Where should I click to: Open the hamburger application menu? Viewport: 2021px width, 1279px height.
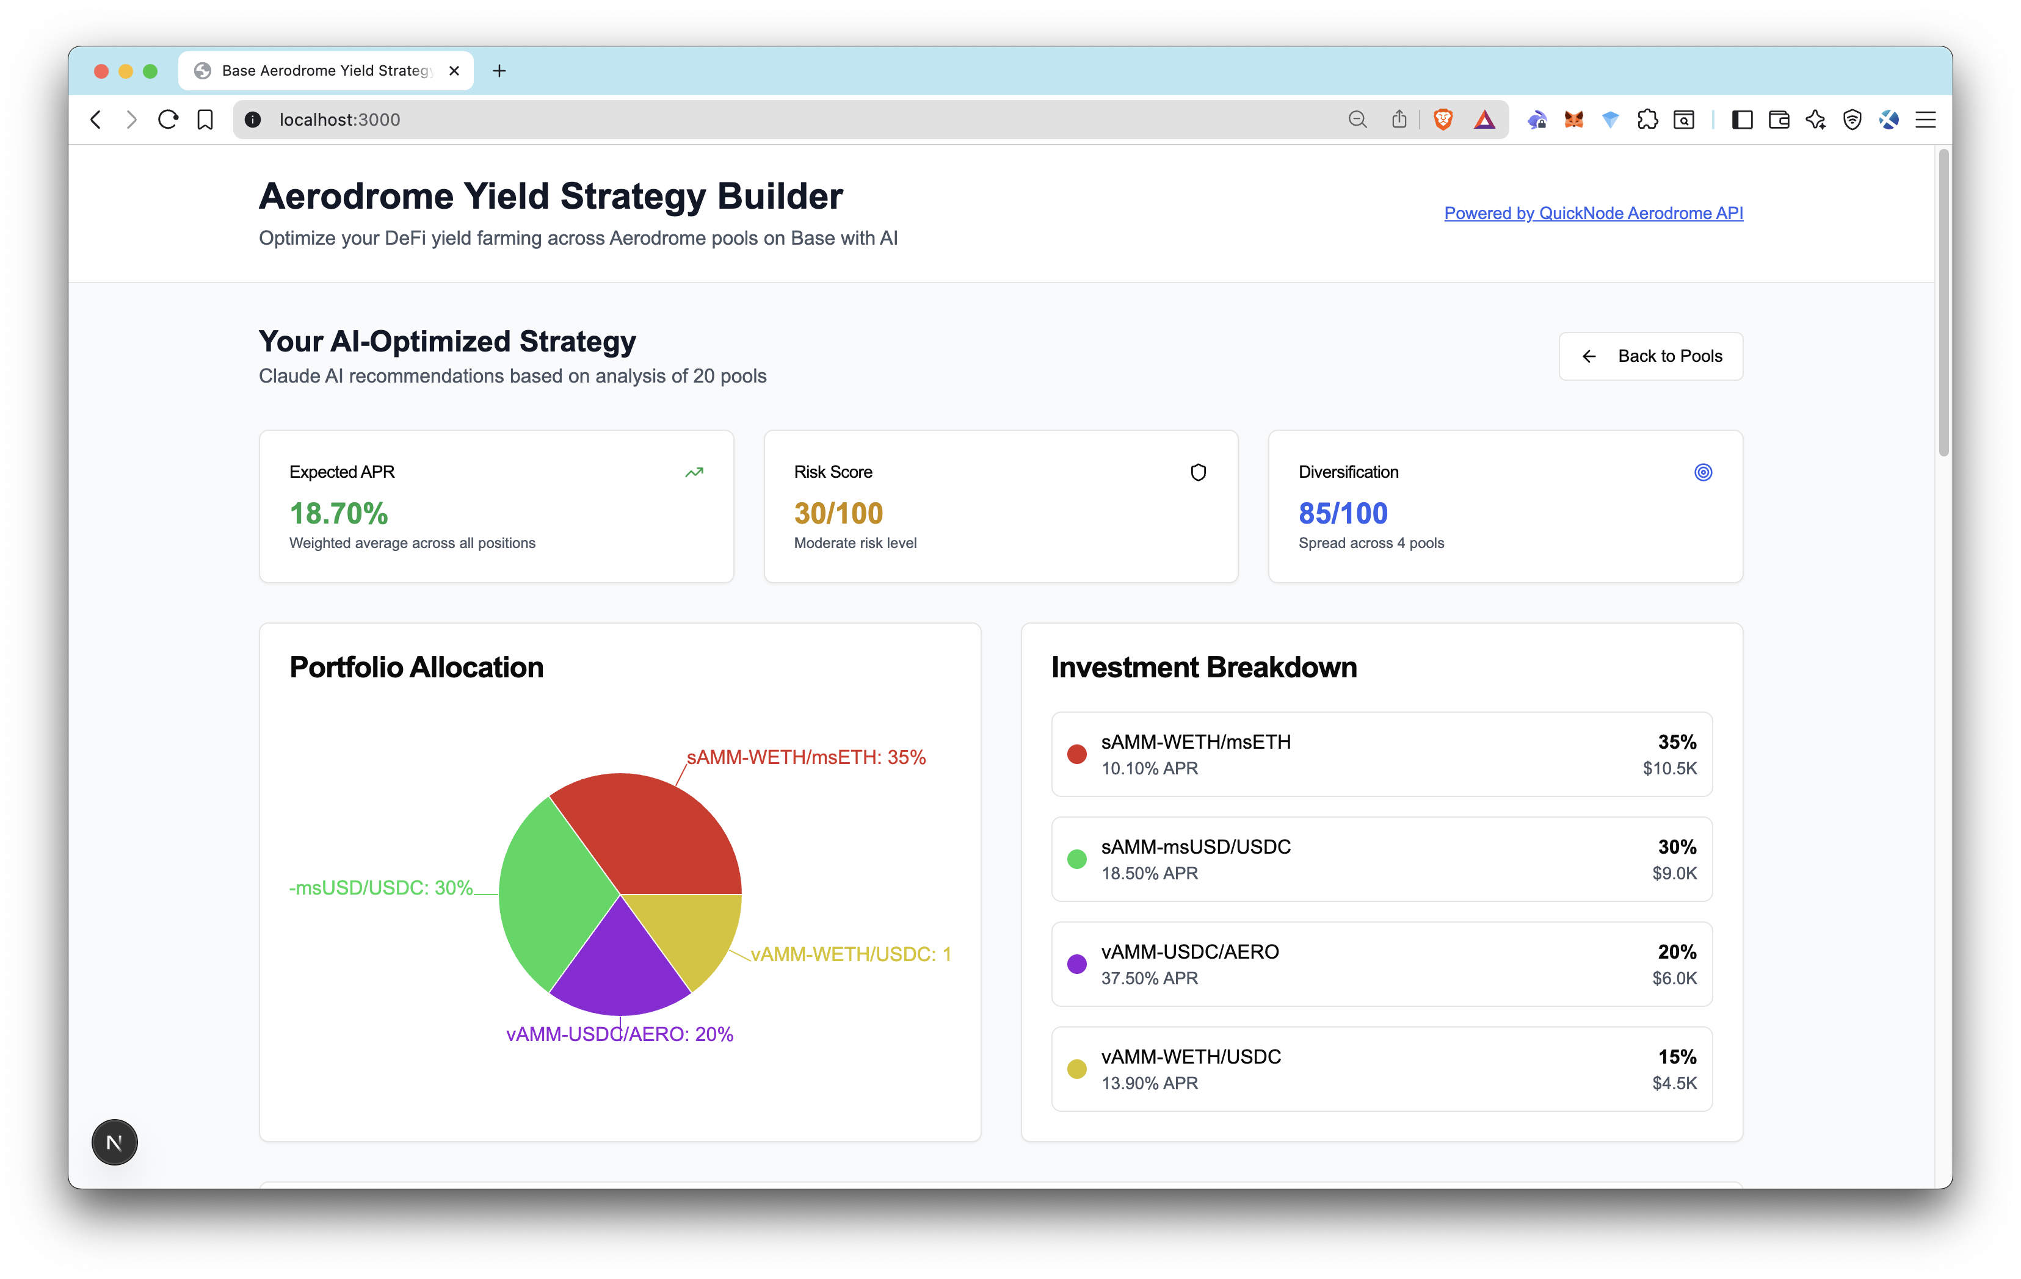pos(1925,120)
